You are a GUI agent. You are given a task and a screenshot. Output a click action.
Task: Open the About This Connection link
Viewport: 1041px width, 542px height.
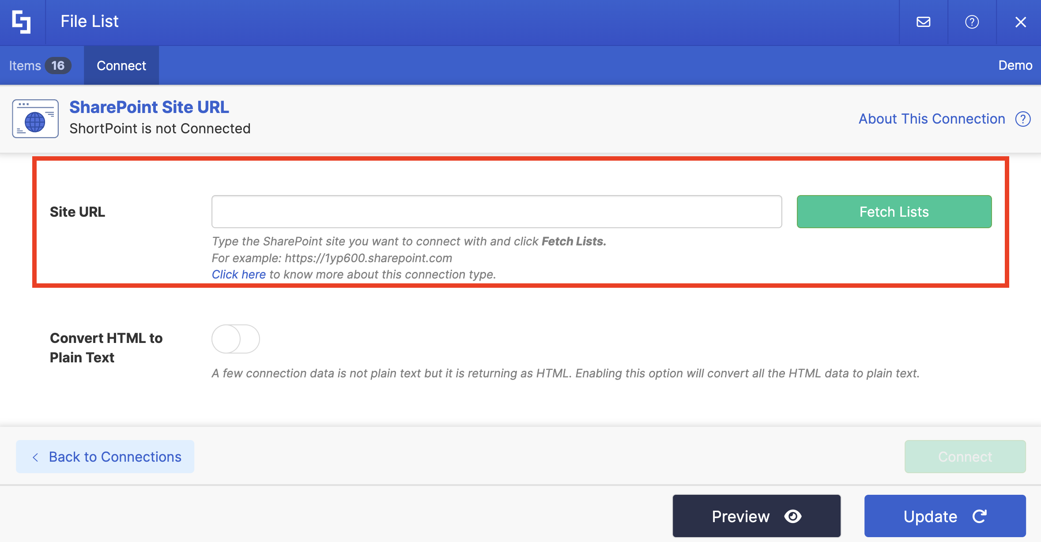click(x=932, y=119)
